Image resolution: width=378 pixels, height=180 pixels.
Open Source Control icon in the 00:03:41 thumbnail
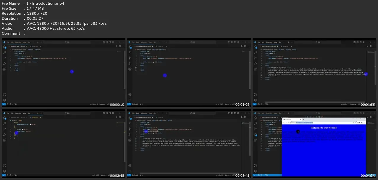130,129
